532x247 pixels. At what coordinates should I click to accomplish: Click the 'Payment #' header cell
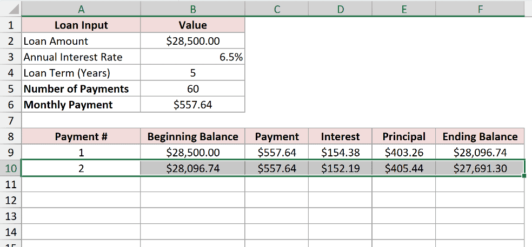[81, 136]
